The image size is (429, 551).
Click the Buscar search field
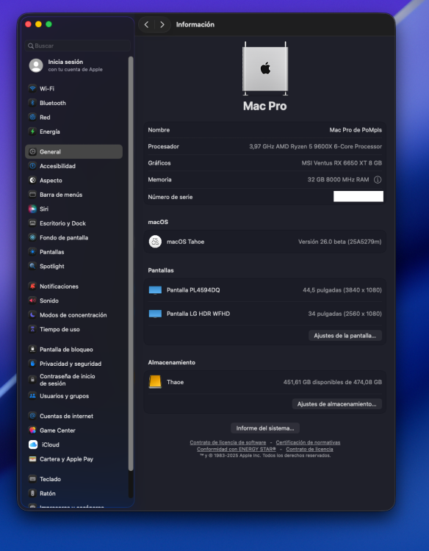pos(78,46)
